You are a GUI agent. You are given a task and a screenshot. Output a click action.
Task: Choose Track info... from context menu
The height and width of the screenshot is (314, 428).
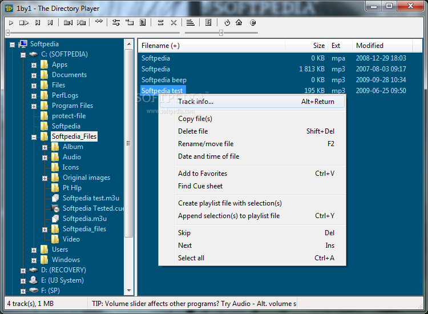pyautogui.click(x=252, y=102)
